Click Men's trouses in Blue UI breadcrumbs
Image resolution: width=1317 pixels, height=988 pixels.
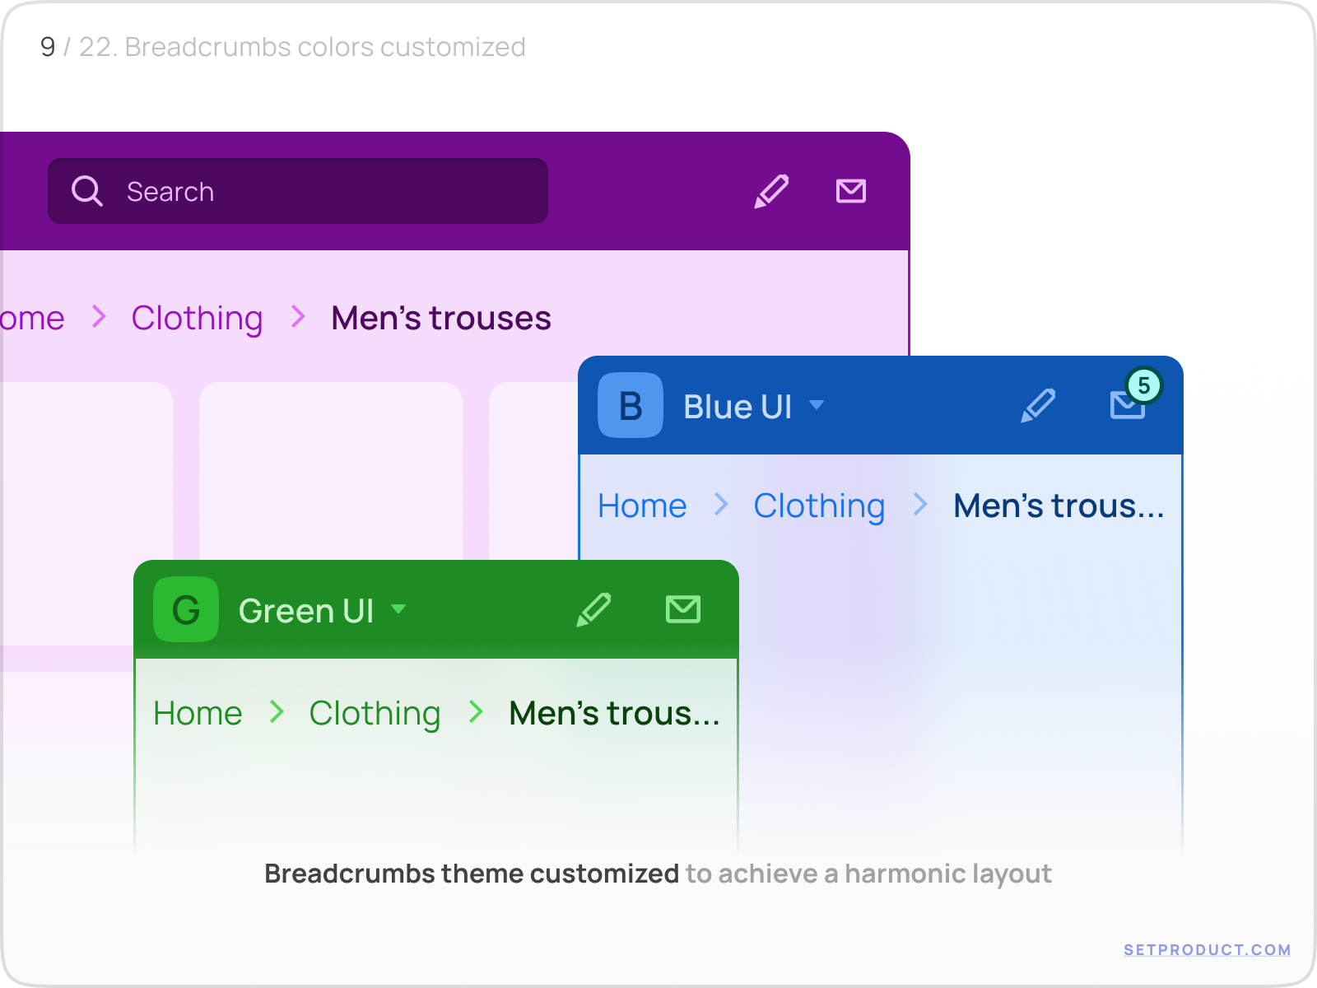click(x=1058, y=506)
